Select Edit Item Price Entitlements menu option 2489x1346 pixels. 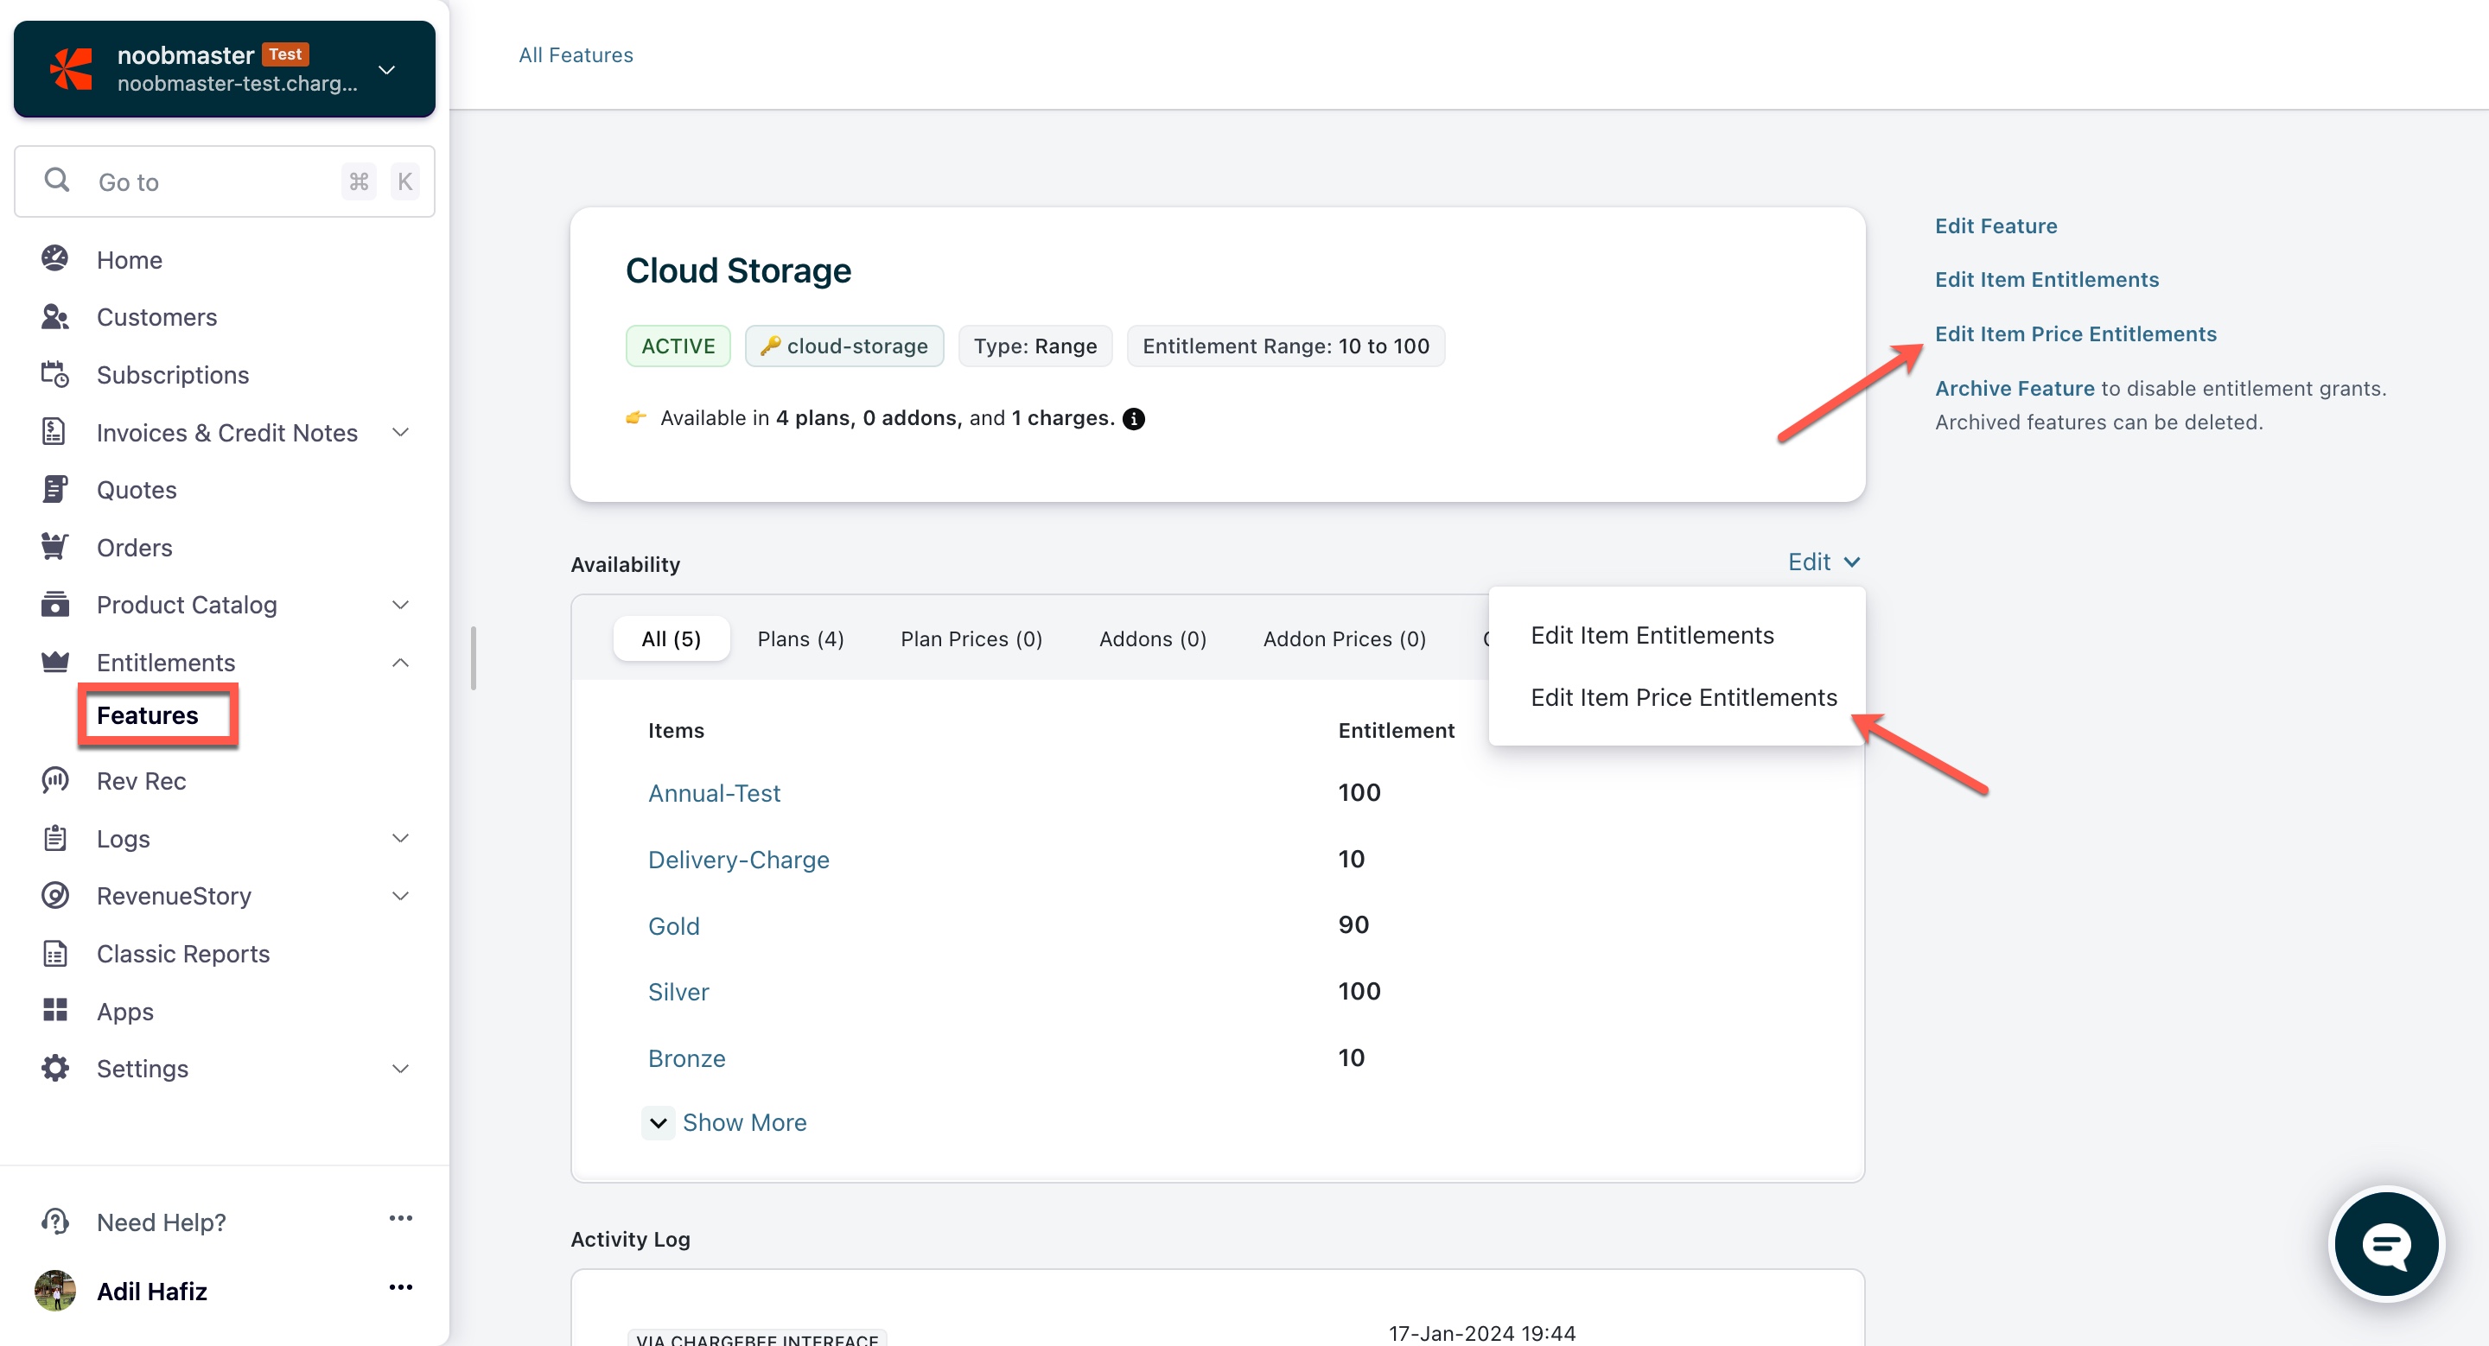(1684, 697)
